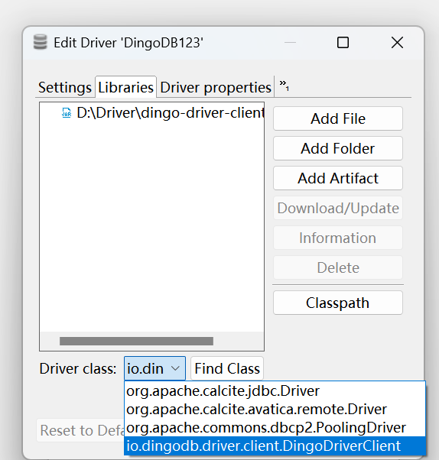Click the Add Folder button

point(338,148)
